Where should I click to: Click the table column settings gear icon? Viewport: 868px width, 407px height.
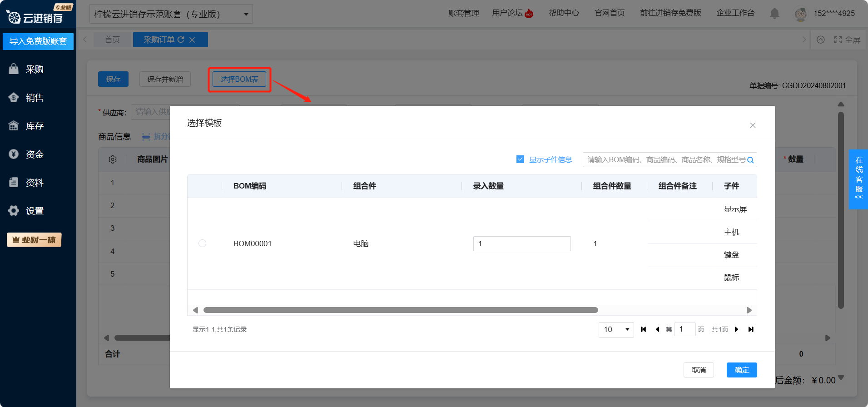[x=113, y=159]
